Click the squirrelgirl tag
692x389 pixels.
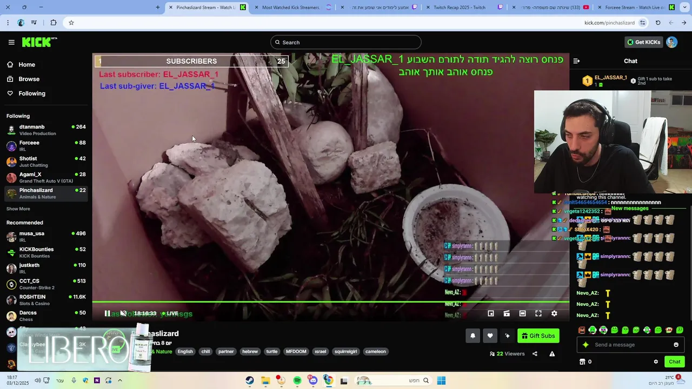(347, 351)
